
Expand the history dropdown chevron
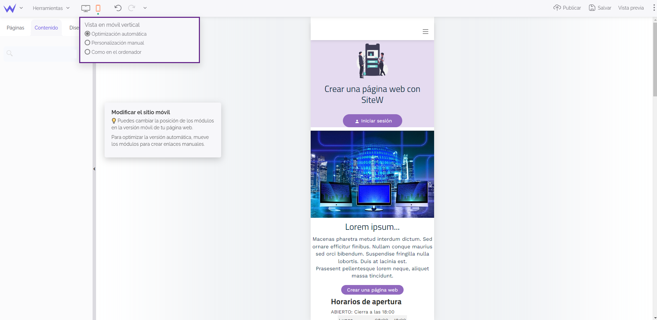pos(145,8)
